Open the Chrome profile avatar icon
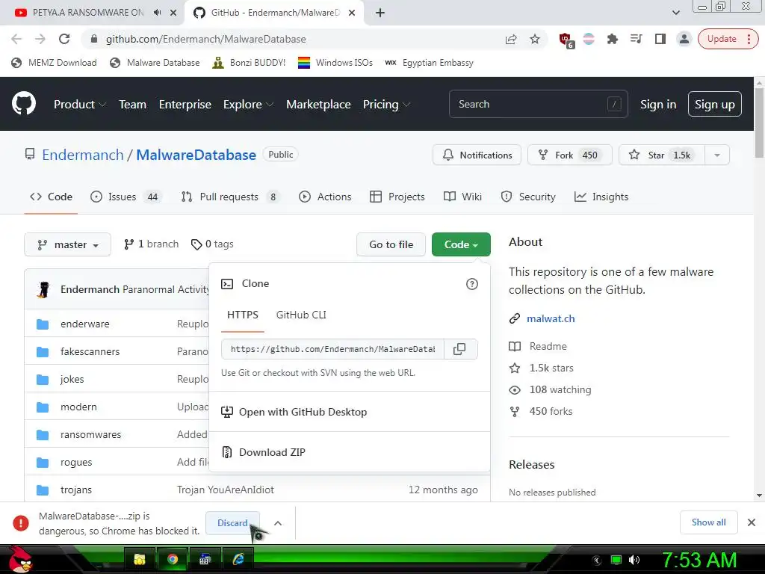The height and width of the screenshot is (574, 765). pyautogui.click(x=684, y=39)
